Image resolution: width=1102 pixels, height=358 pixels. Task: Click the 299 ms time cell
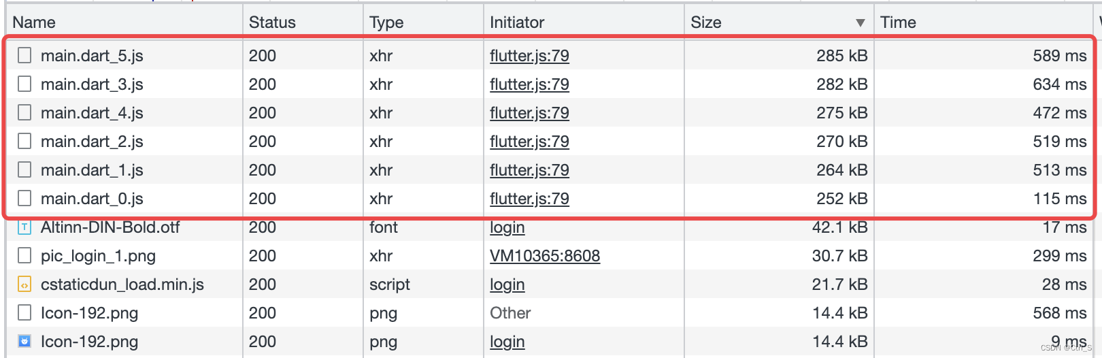[x=1060, y=256]
